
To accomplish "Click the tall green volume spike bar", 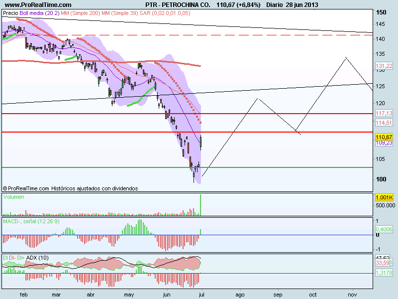I will click(200, 205).
